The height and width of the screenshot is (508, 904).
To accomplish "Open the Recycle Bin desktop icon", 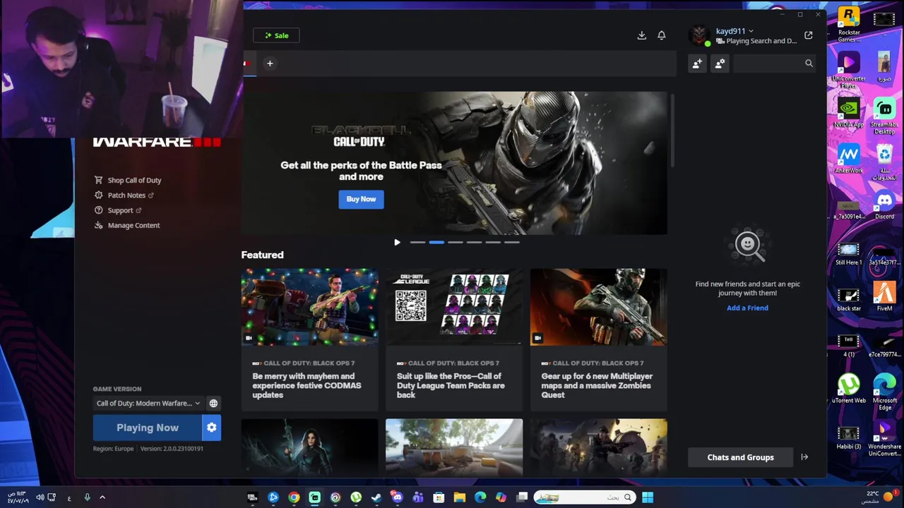I will click(884, 162).
